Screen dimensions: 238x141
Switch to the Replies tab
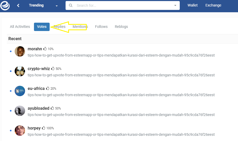point(60,27)
